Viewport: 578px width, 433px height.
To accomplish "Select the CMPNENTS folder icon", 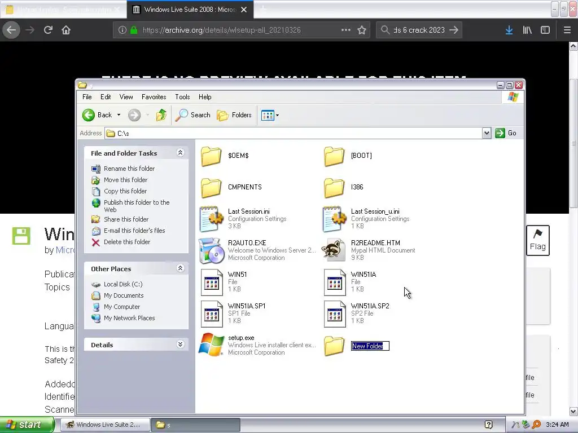I will [x=211, y=187].
